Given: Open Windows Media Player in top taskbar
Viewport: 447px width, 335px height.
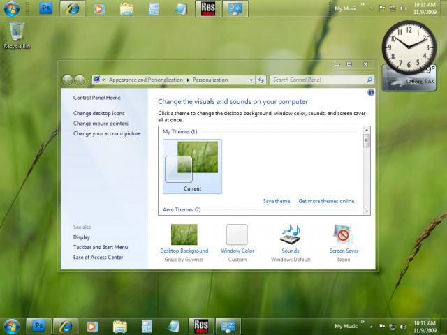Looking at the screenshot, I should coord(99,9).
